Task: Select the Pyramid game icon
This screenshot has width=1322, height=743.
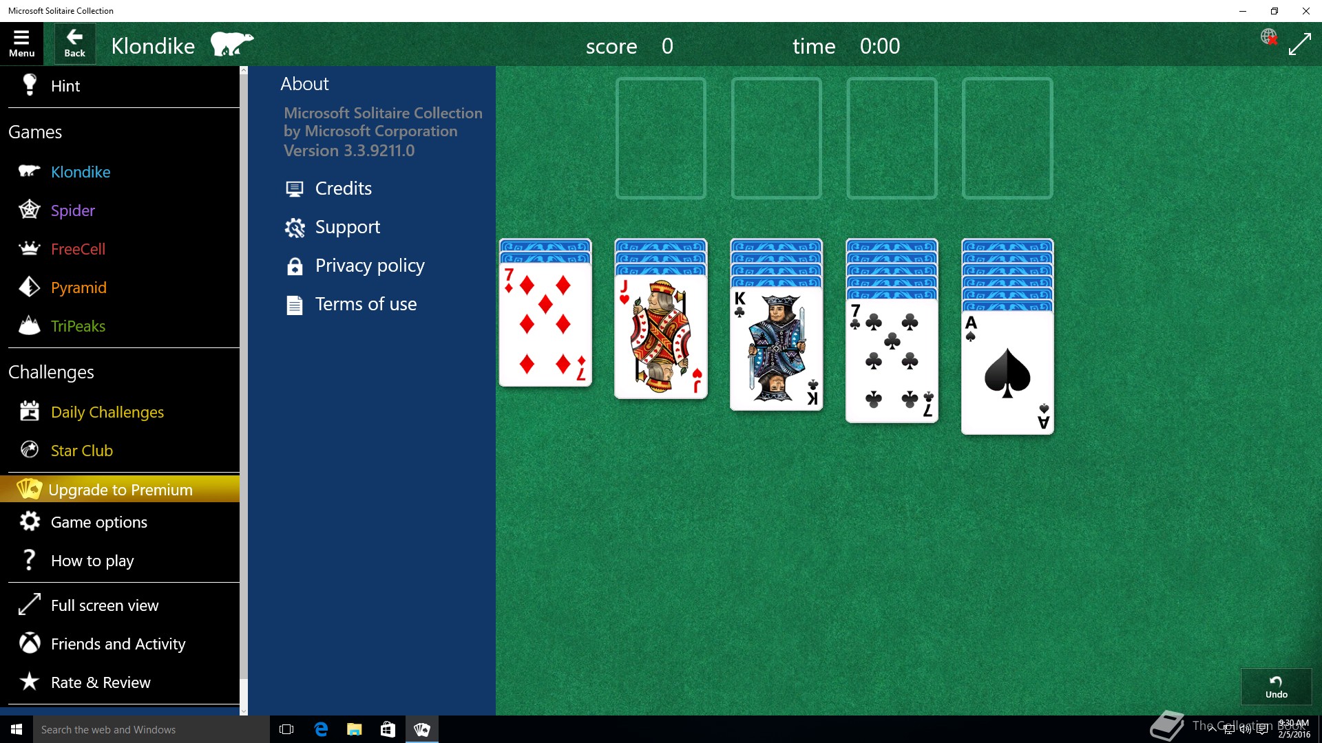Action: pos(30,287)
